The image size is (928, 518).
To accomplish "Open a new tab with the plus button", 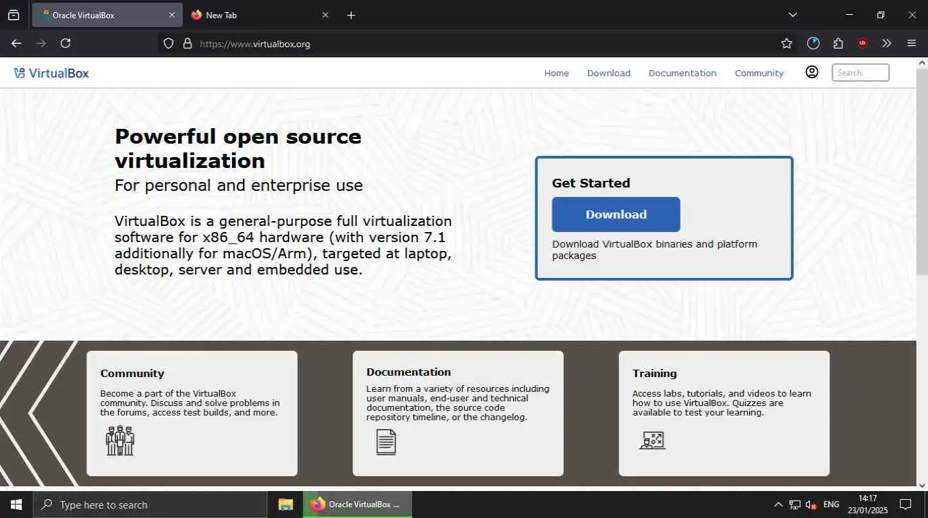I will tap(351, 15).
